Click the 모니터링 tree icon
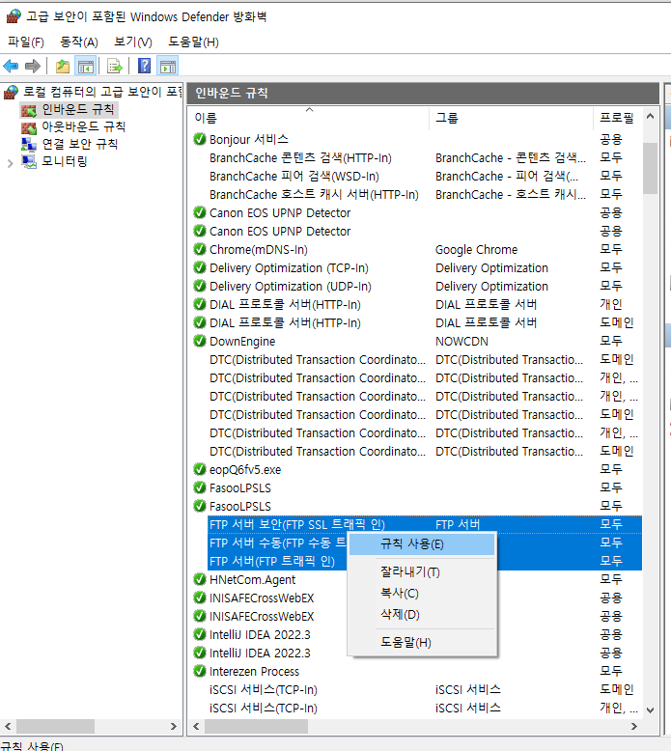671x751 pixels. pos(29,161)
